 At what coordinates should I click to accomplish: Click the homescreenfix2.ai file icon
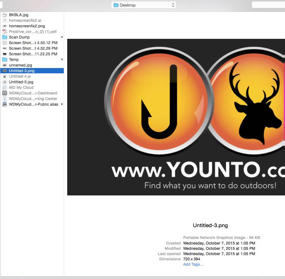(5, 21)
